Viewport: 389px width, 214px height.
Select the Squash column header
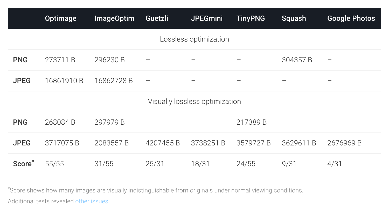[294, 18]
